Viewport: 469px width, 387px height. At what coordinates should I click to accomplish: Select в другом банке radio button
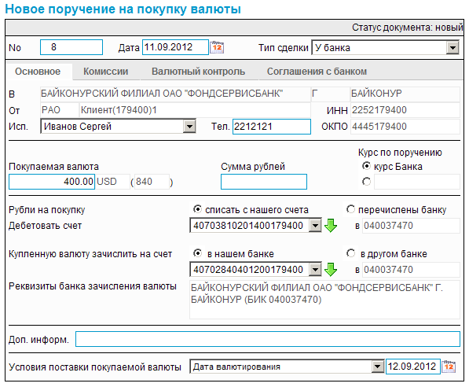click(350, 253)
